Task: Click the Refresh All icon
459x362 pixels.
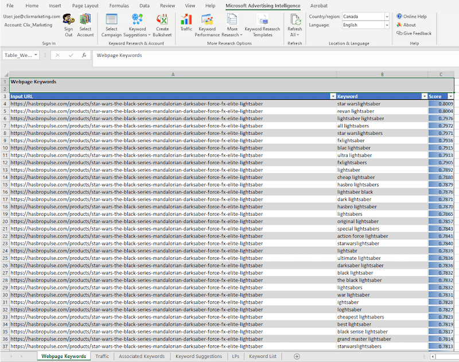Action: [x=295, y=20]
